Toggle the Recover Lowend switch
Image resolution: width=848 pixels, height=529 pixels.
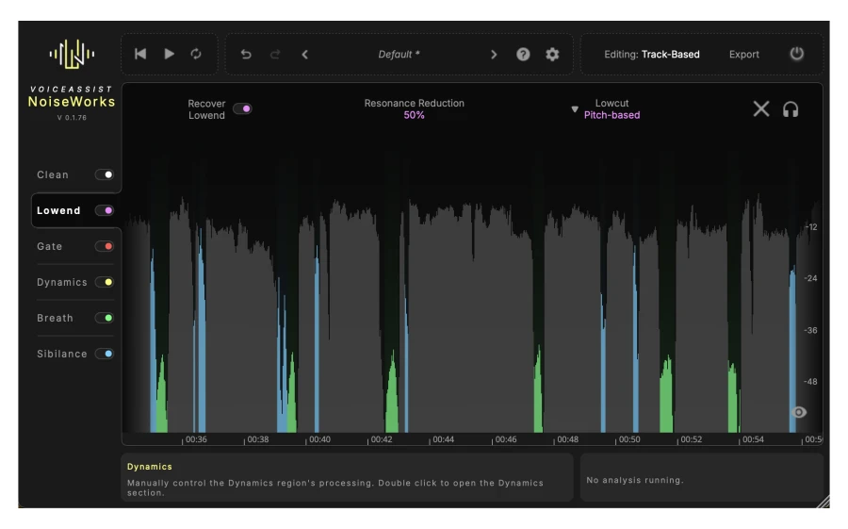point(242,108)
